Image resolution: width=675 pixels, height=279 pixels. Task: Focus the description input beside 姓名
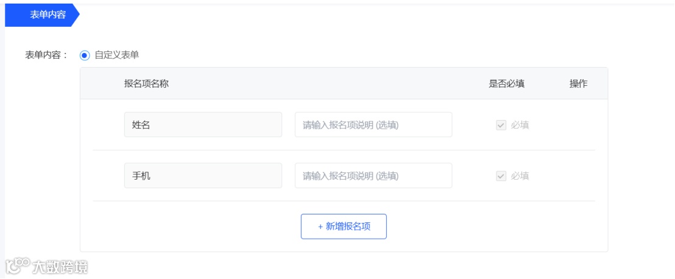click(x=373, y=125)
